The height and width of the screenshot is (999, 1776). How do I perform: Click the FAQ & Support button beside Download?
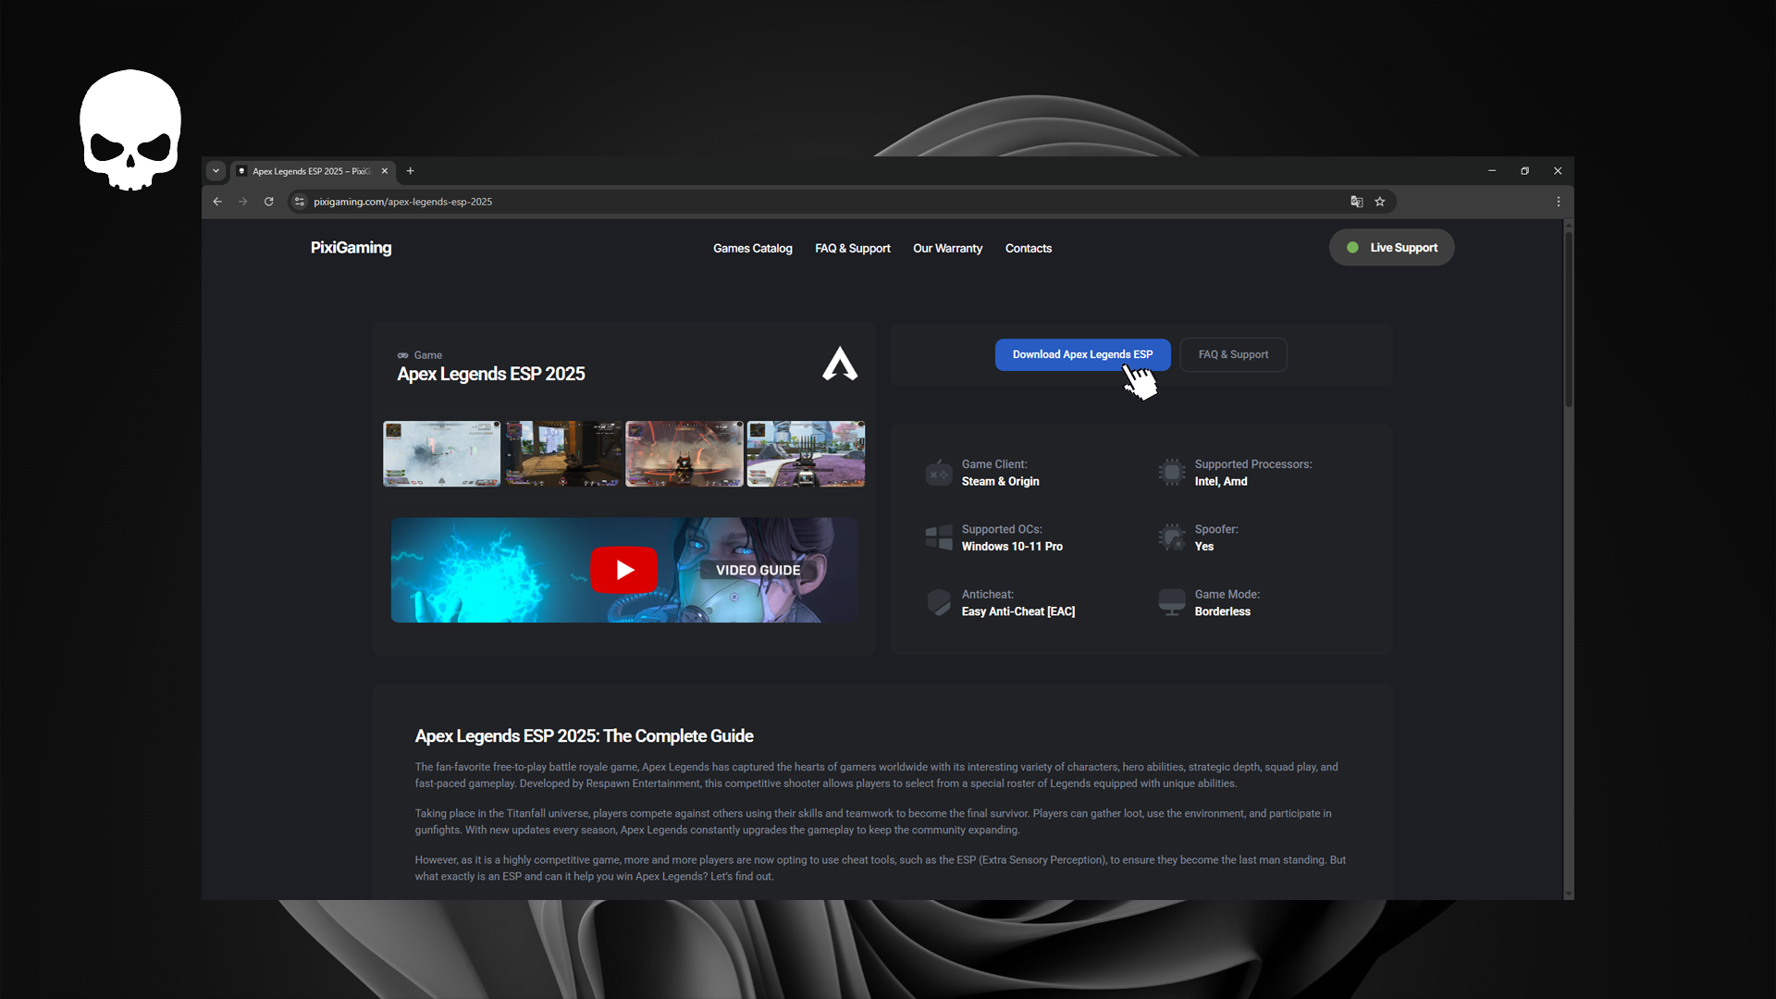pos(1233,355)
